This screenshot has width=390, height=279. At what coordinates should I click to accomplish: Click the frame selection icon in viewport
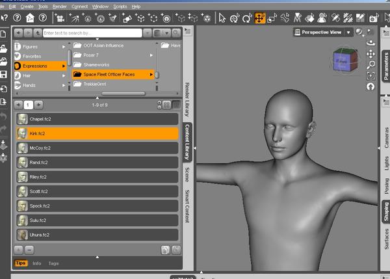point(370,75)
